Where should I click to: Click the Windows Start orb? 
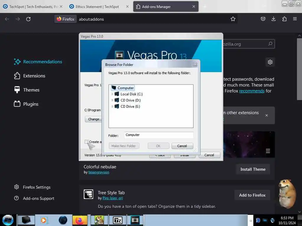click(x=8, y=220)
